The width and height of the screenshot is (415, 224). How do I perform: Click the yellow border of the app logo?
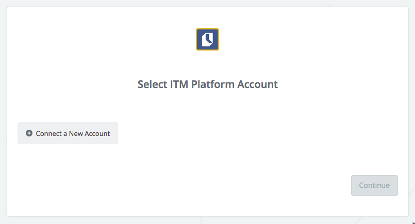point(207,29)
